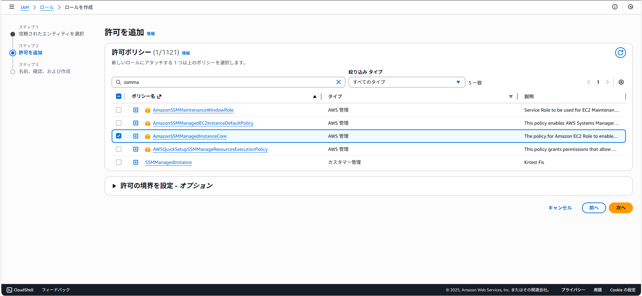This screenshot has height=296, width=642.
Task: Uncheck AmazonSSMManagedInstanceCore checkbox
Action: click(119, 136)
